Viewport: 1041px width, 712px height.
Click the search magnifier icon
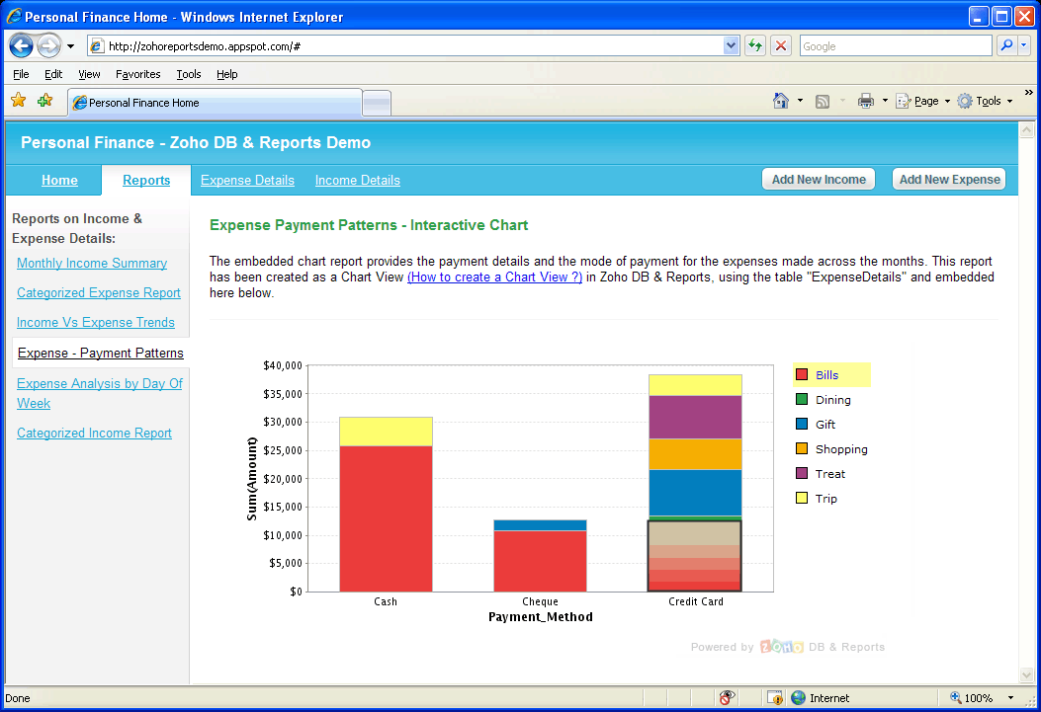(x=1005, y=45)
